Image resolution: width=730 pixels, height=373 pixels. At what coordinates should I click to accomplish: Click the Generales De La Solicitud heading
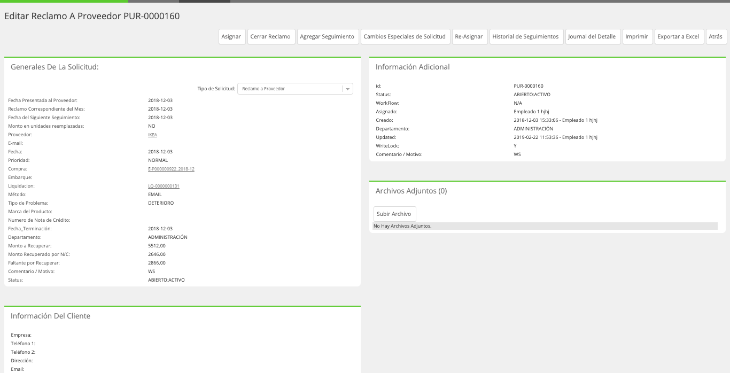(x=55, y=67)
